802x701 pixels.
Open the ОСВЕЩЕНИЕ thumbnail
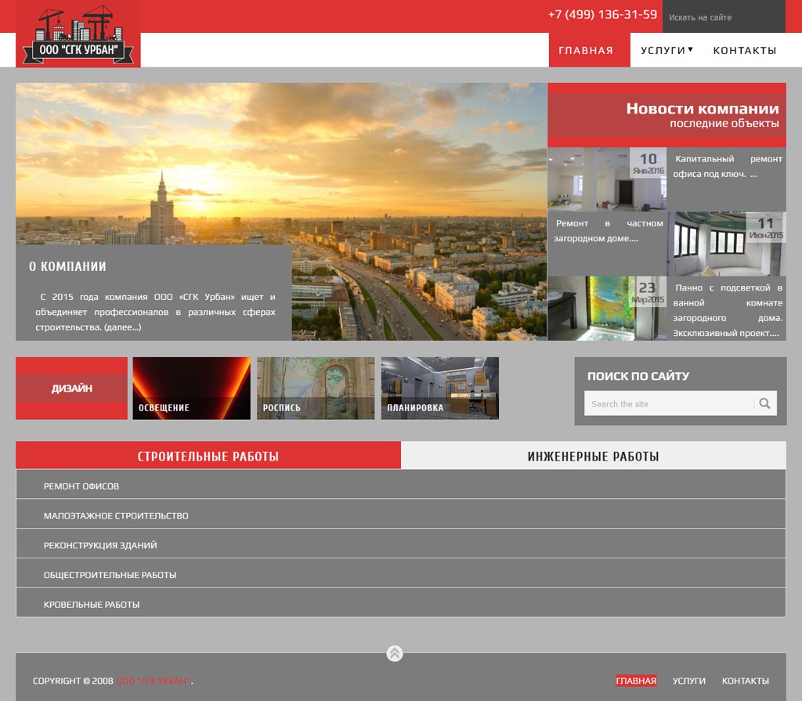(x=192, y=388)
